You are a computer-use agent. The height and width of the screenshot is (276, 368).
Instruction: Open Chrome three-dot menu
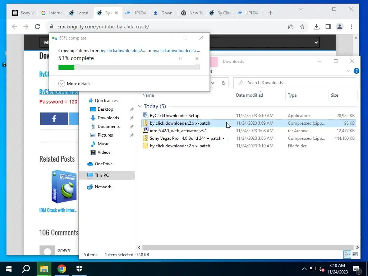click(351, 27)
